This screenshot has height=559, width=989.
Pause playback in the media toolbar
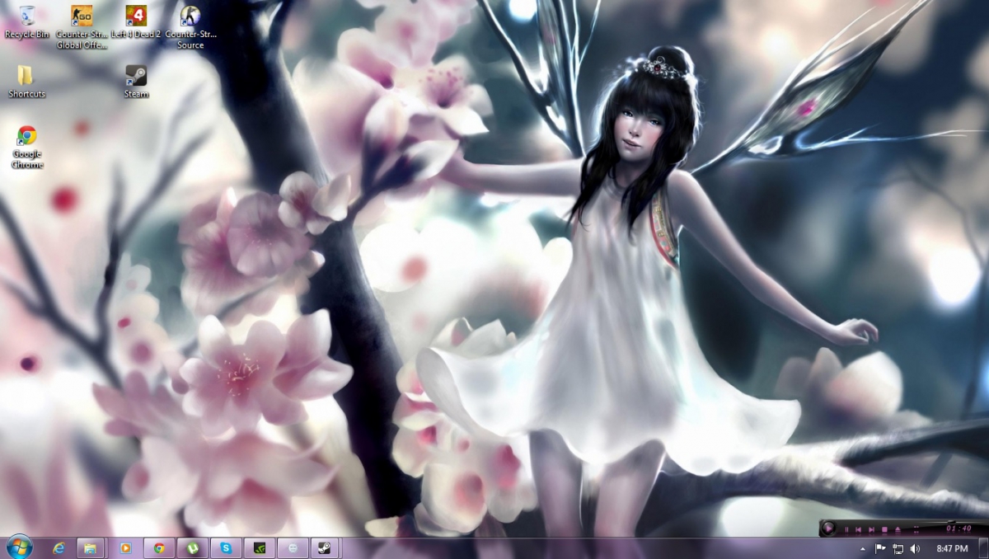point(846,529)
